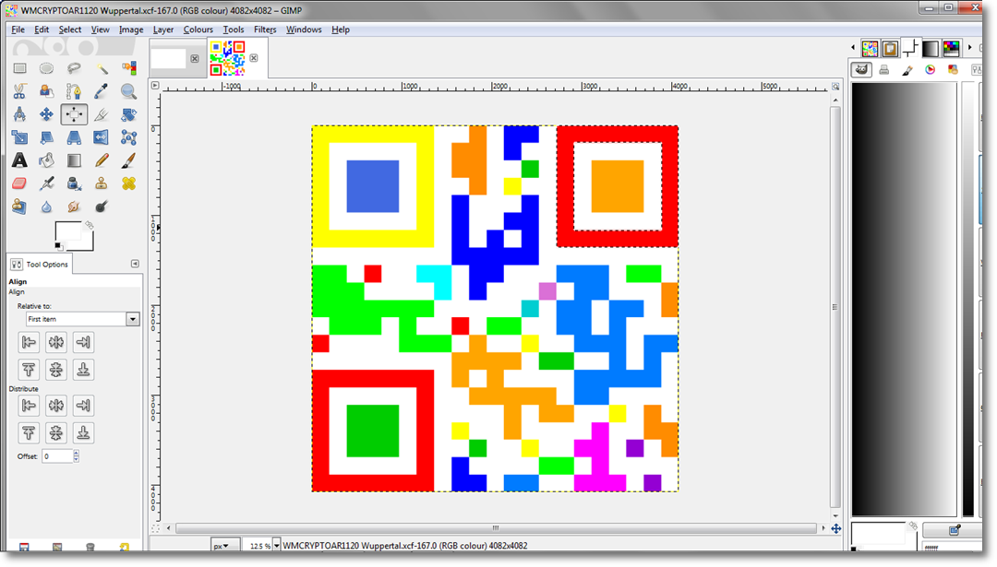Select the Blur/Sharpen droplet tool
This screenshot has width=997, height=567.
click(46, 207)
